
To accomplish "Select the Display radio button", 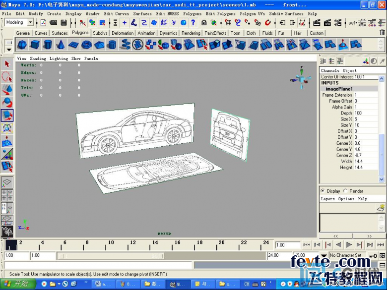I will coord(323,191).
